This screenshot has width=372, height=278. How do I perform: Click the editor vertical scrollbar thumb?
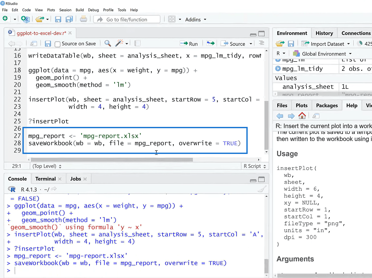[x=266, y=125]
